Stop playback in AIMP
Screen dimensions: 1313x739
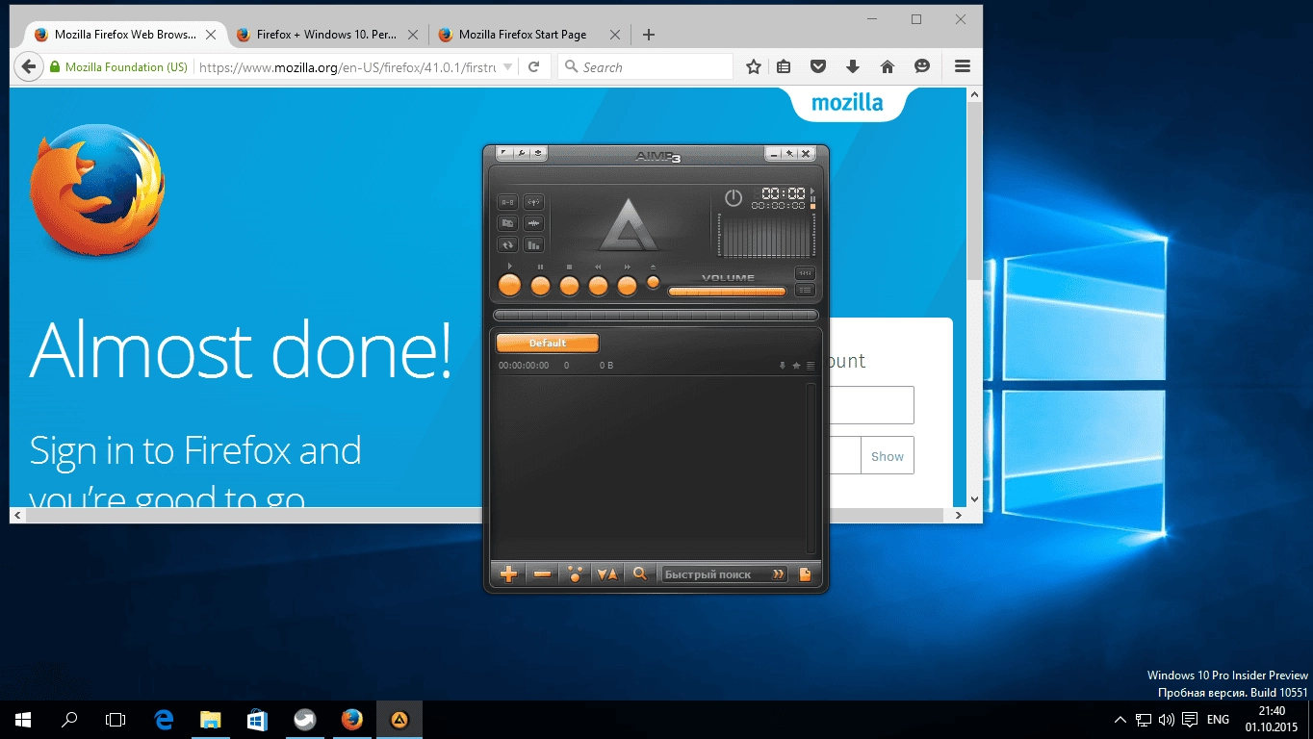(569, 285)
